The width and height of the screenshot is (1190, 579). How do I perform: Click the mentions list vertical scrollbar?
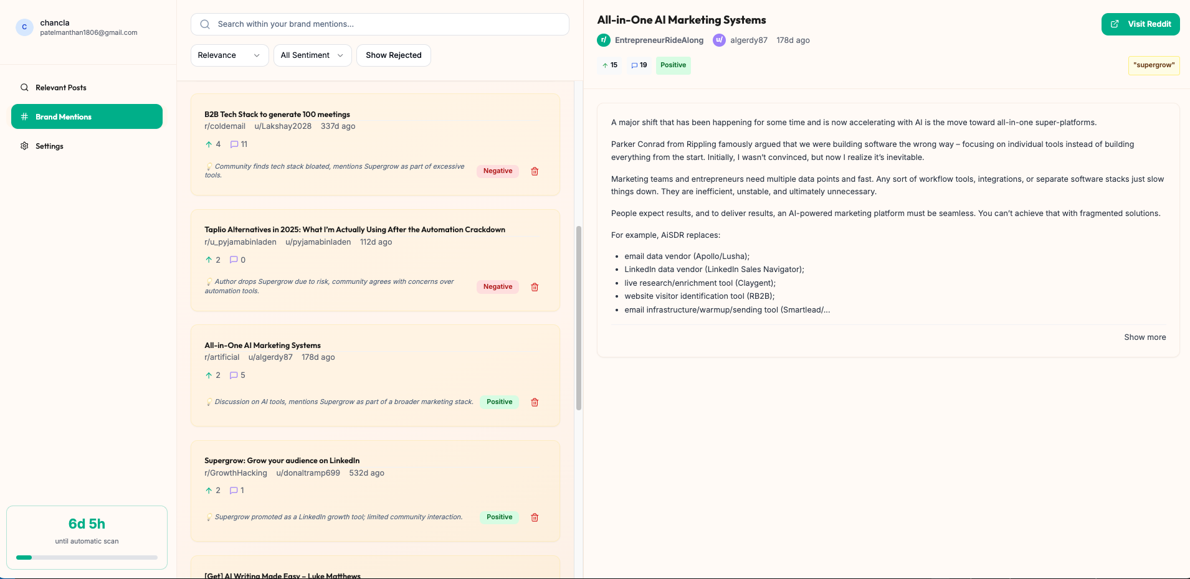pyautogui.click(x=579, y=318)
